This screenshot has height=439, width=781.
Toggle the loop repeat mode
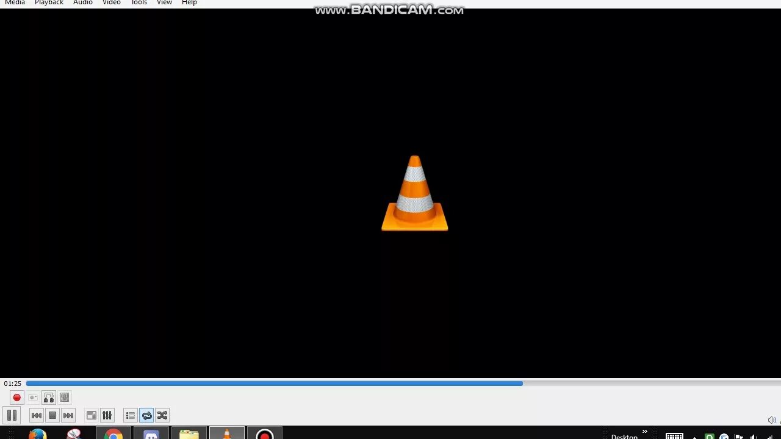[x=146, y=416]
